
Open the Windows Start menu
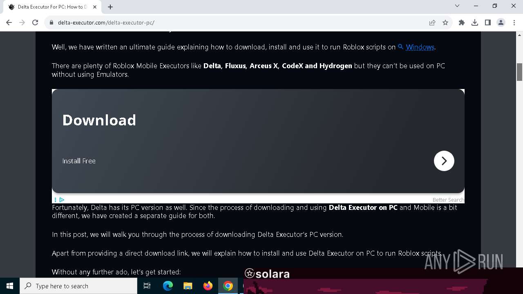10,286
